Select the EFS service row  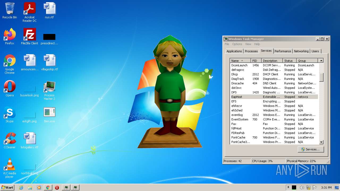tap(274, 101)
